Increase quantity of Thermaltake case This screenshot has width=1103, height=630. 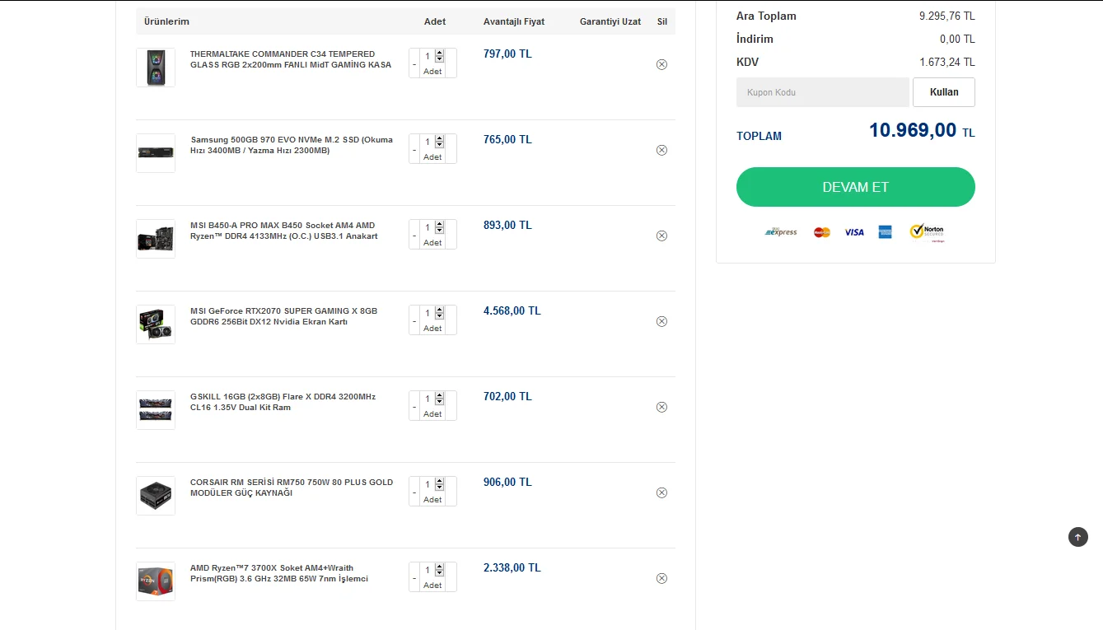click(439, 53)
